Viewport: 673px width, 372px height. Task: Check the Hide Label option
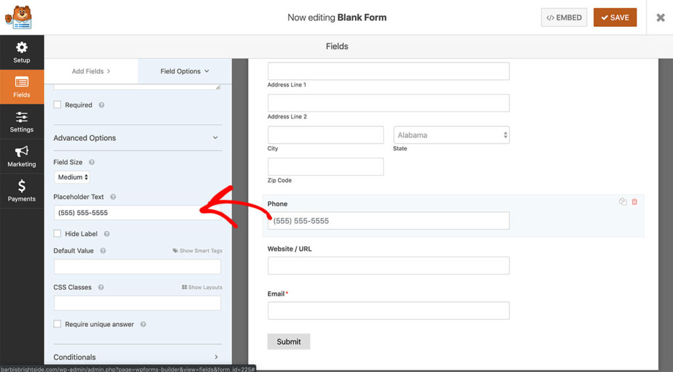tap(57, 234)
